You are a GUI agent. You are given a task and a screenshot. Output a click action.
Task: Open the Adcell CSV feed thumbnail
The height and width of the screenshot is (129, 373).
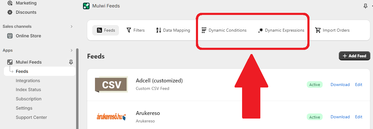(x=111, y=85)
